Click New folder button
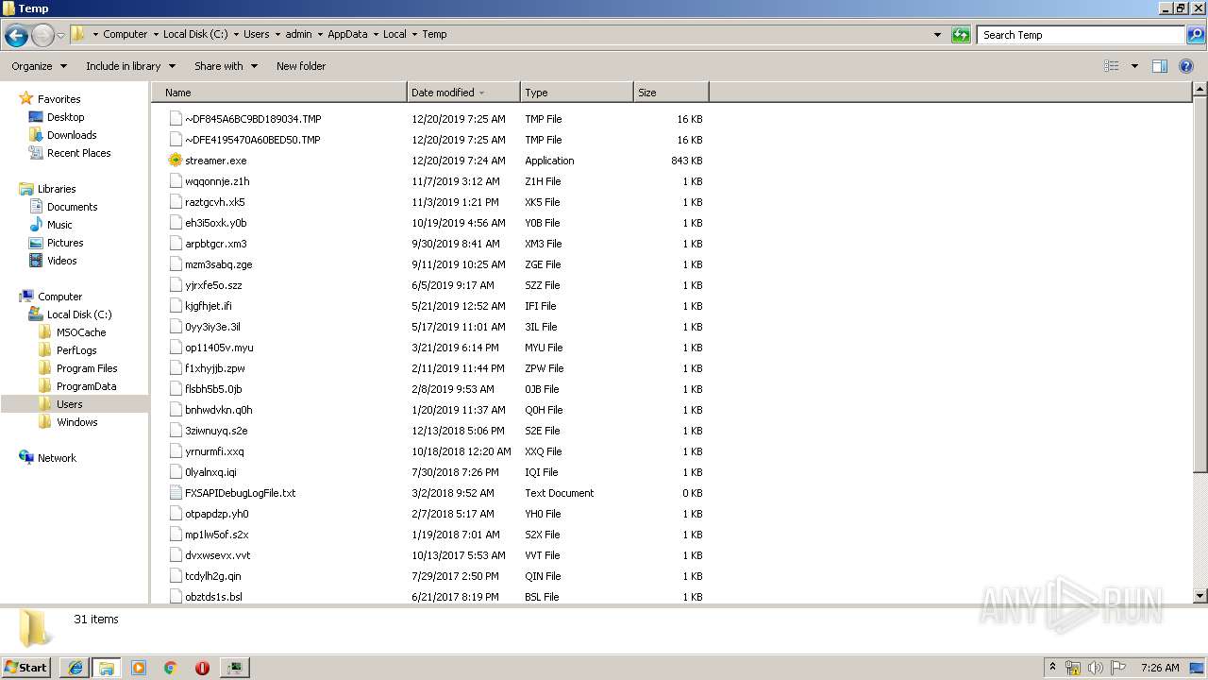Image resolution: width=1208 pixels, height=680 pixels. click(301, 66)
